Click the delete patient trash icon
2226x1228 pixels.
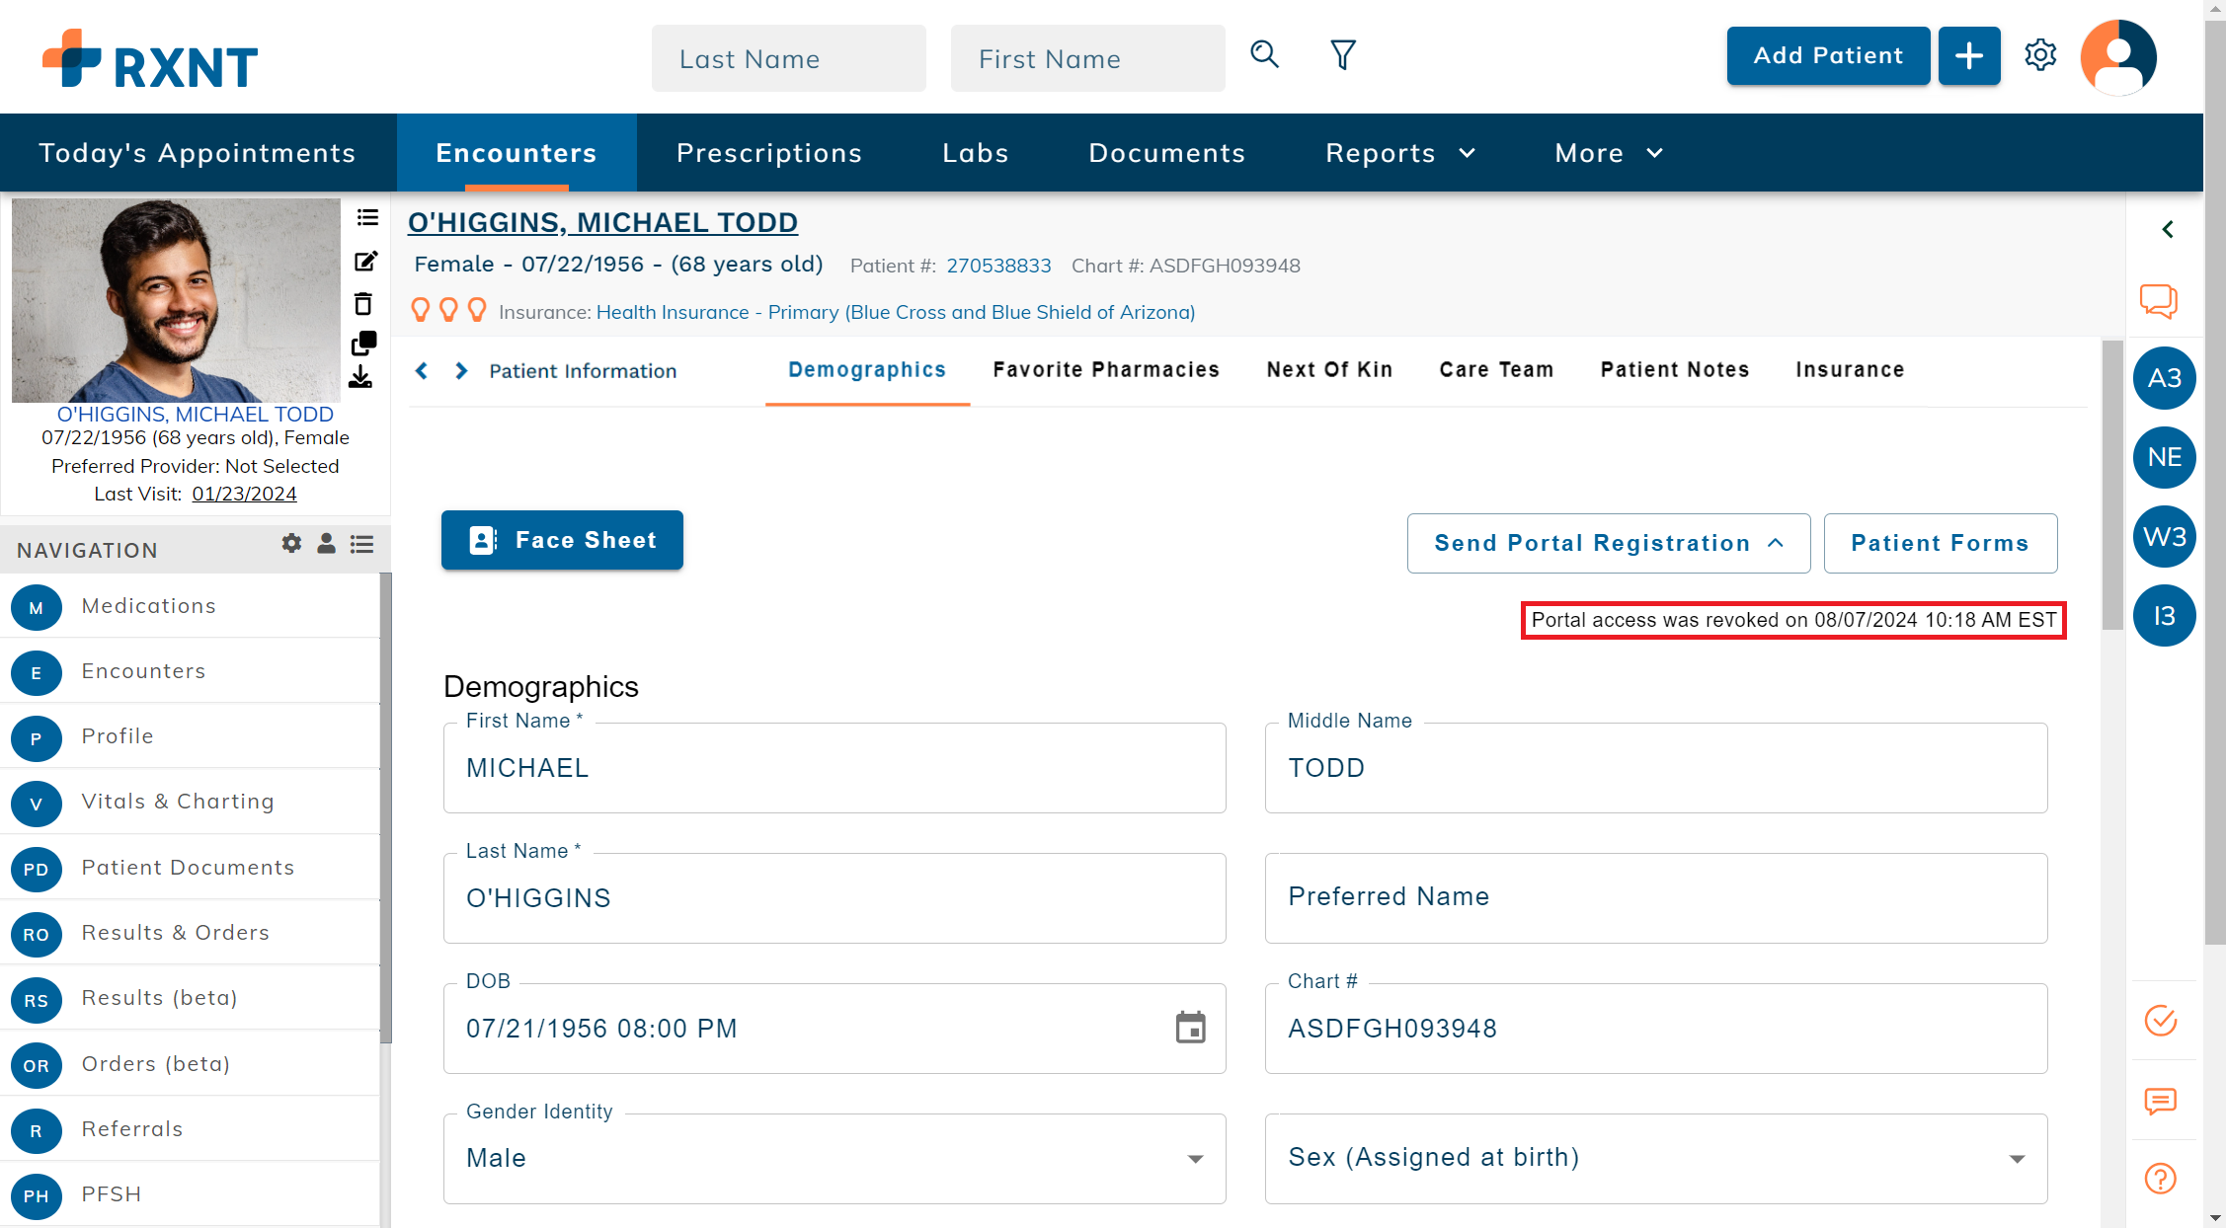[x=363, y=304]
